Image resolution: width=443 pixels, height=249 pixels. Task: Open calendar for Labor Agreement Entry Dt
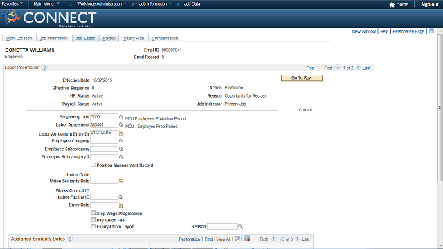121,133
